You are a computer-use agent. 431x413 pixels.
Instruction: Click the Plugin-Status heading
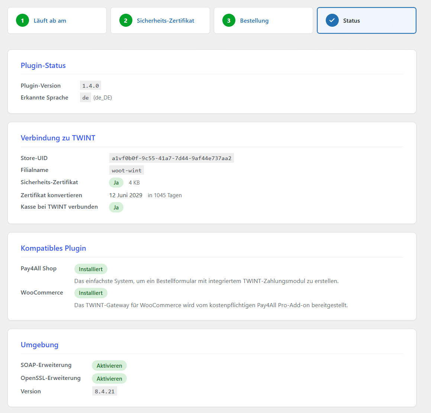[x=43, y=66]
